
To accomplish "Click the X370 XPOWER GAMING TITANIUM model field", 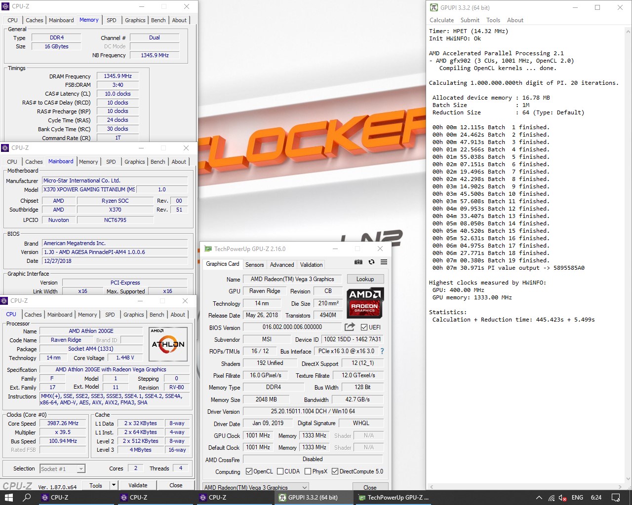I will click(89, 189).
